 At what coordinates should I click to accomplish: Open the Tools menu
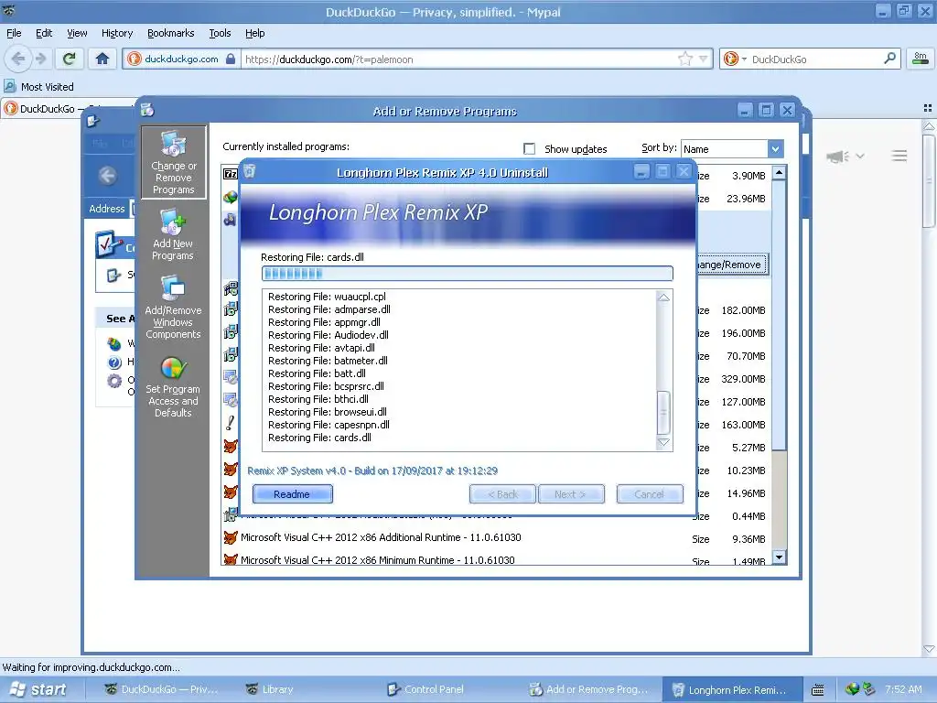220,33
